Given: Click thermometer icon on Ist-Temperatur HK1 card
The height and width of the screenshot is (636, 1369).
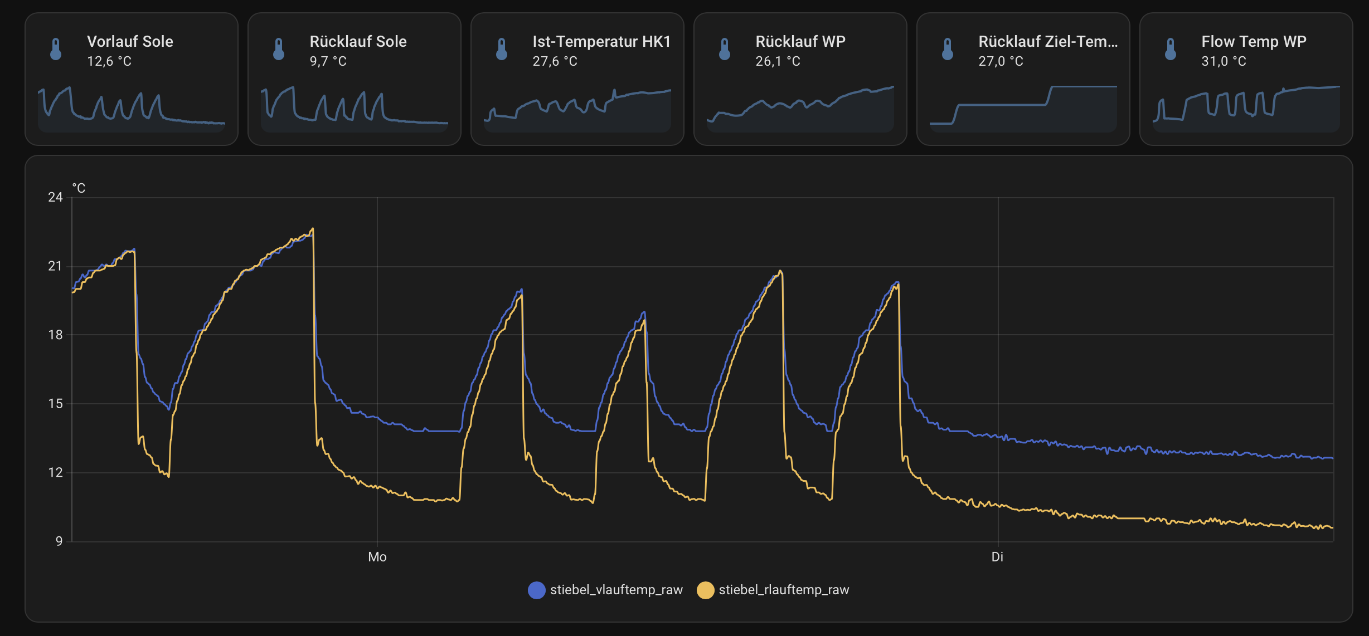Looking at the screenshot, I should coord(502,49).
